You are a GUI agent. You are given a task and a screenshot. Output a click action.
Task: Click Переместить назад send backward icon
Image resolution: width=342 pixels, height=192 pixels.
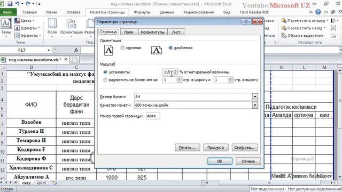point(303,28)
